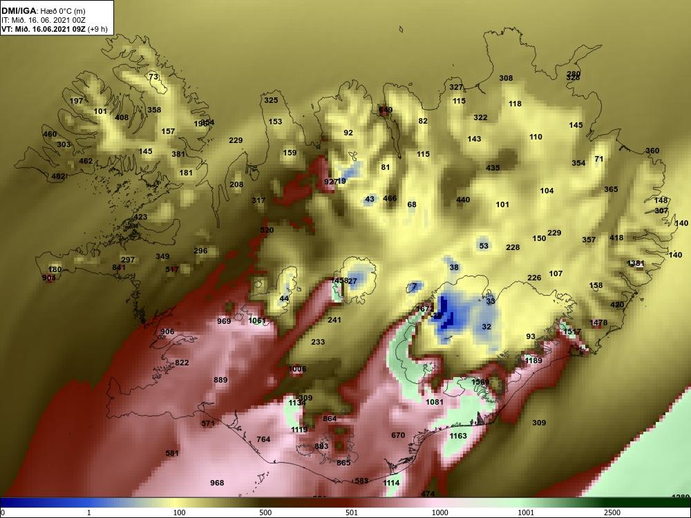Click the map value '1189'
Screen dimensions: 691x518
pos(533,361)
